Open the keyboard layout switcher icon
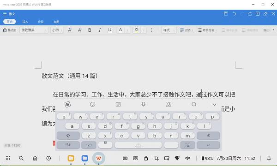The image size is (277, 166). [x=118, y=104]
